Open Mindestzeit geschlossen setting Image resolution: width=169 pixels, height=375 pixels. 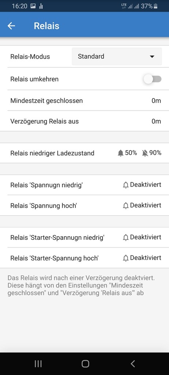[x=84, y=101]
